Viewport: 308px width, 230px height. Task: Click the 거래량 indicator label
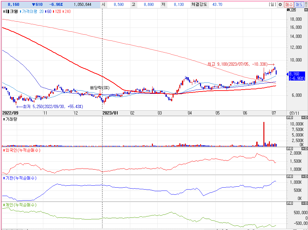click(x=11, y=119)
